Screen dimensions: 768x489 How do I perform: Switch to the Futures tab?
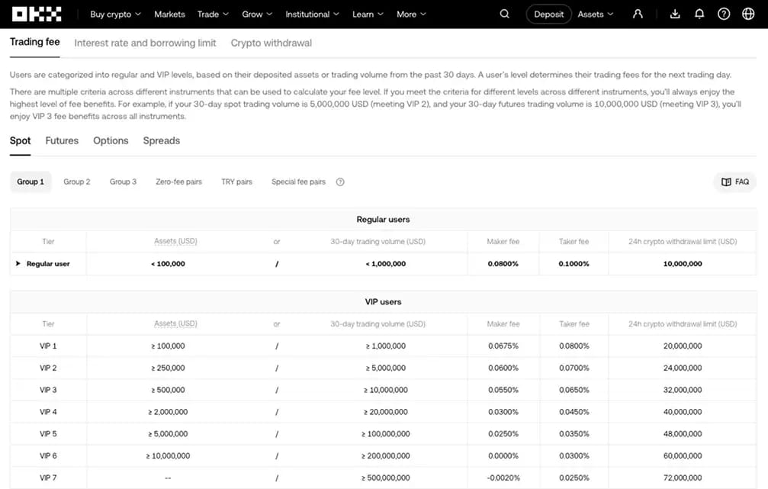pyautogui.click(x=62, y=140)
